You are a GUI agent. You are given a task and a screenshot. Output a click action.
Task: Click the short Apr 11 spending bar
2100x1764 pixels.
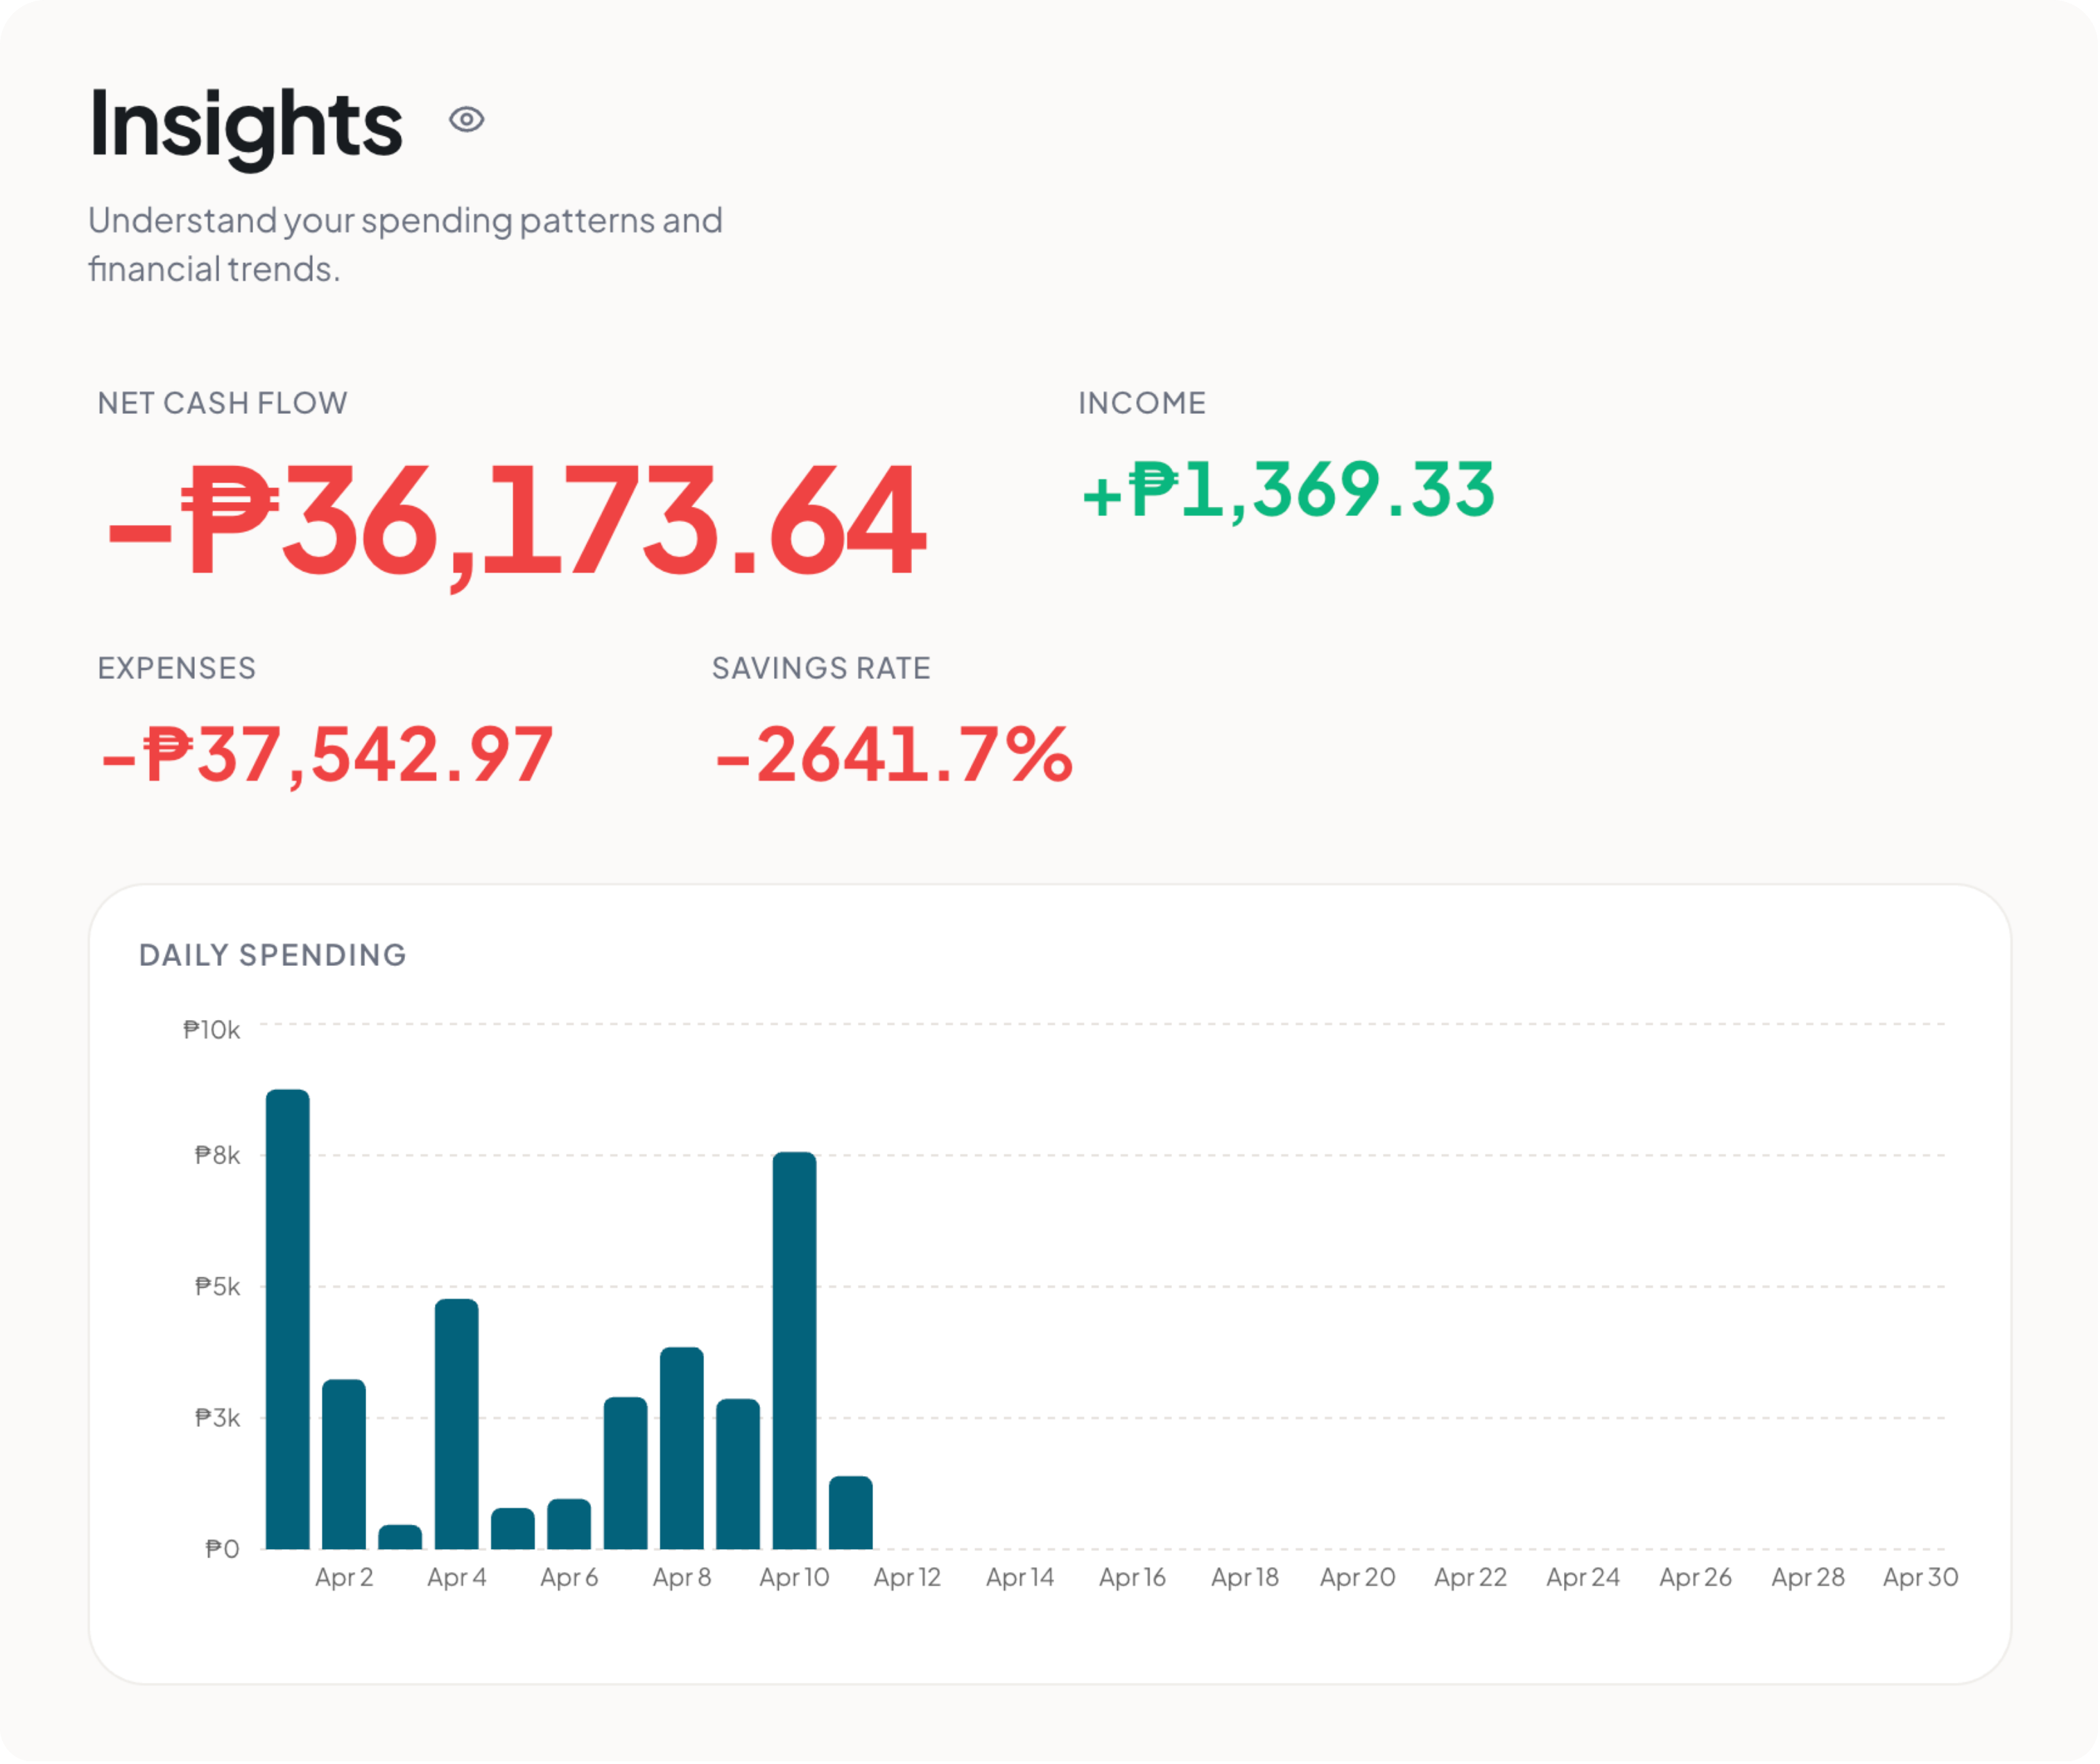click(851, 1513)
